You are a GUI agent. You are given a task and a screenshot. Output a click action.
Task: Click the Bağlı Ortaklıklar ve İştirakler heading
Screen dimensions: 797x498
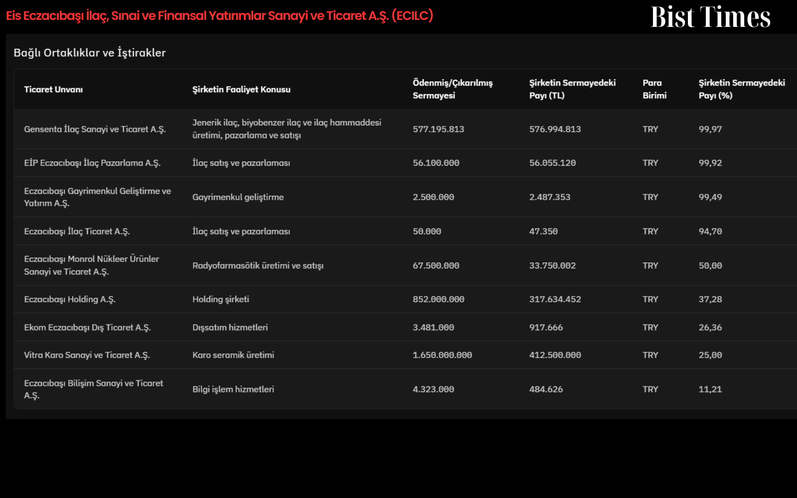click(90, 52)
